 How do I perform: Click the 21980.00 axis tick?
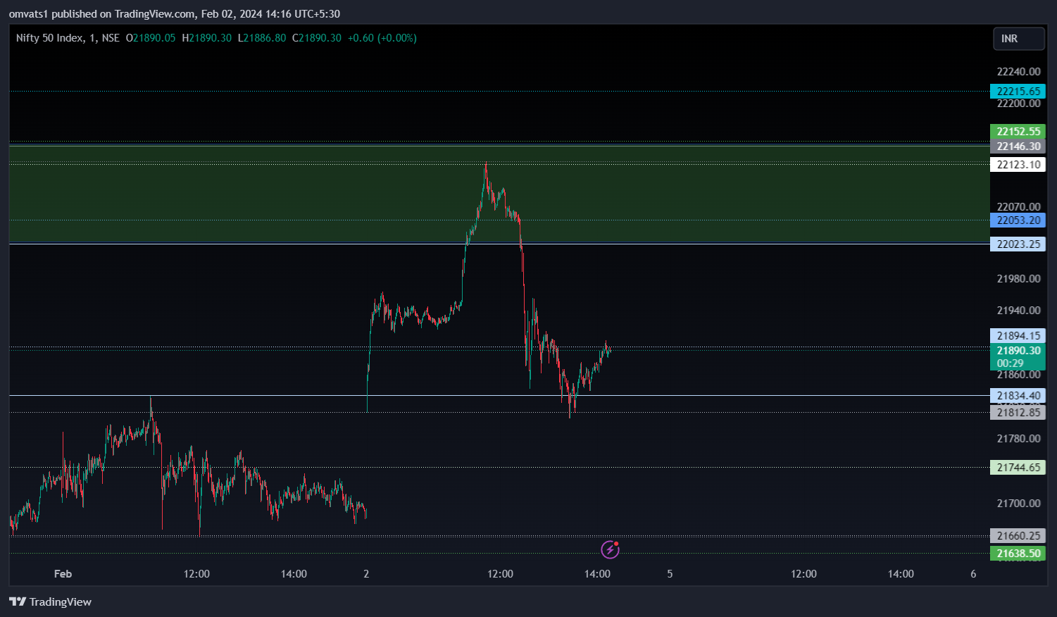point(1018,279)
